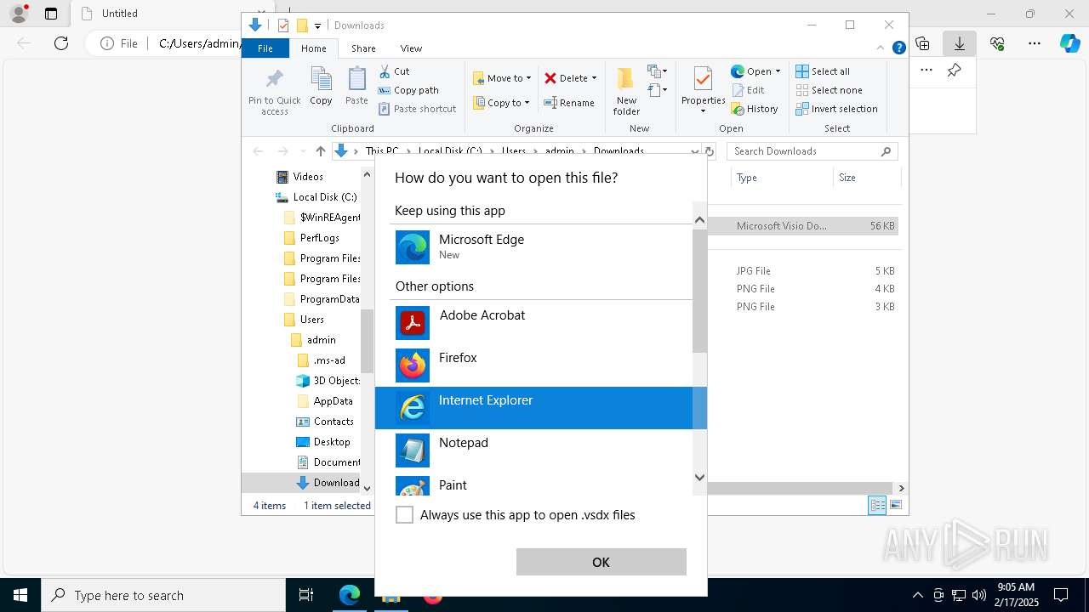Sort by Type column header
Screen dimensions: 1089x612
point(782,178)
